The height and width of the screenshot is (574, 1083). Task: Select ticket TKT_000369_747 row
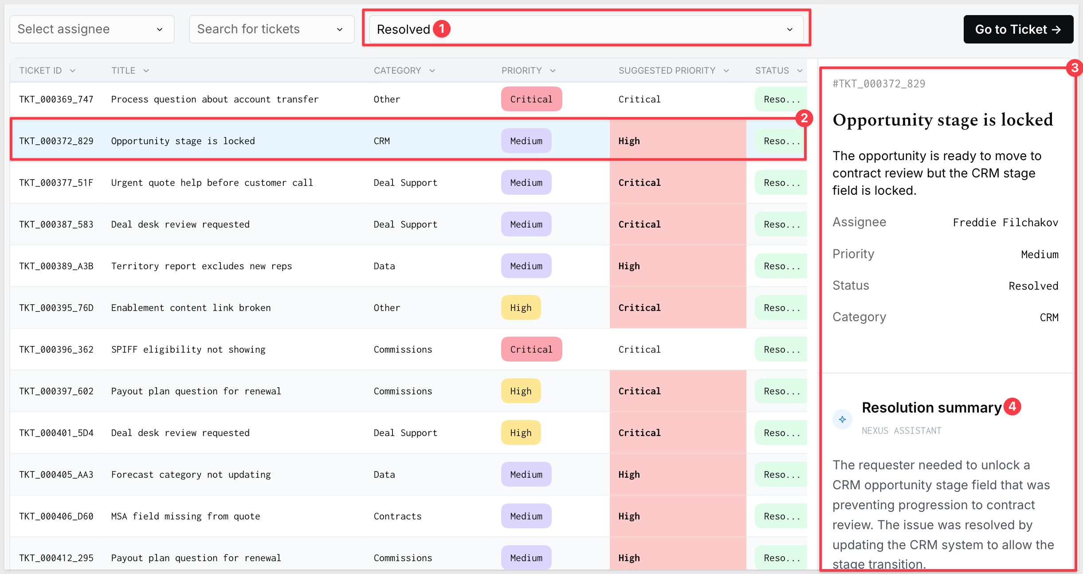click(x=408, y=99)
